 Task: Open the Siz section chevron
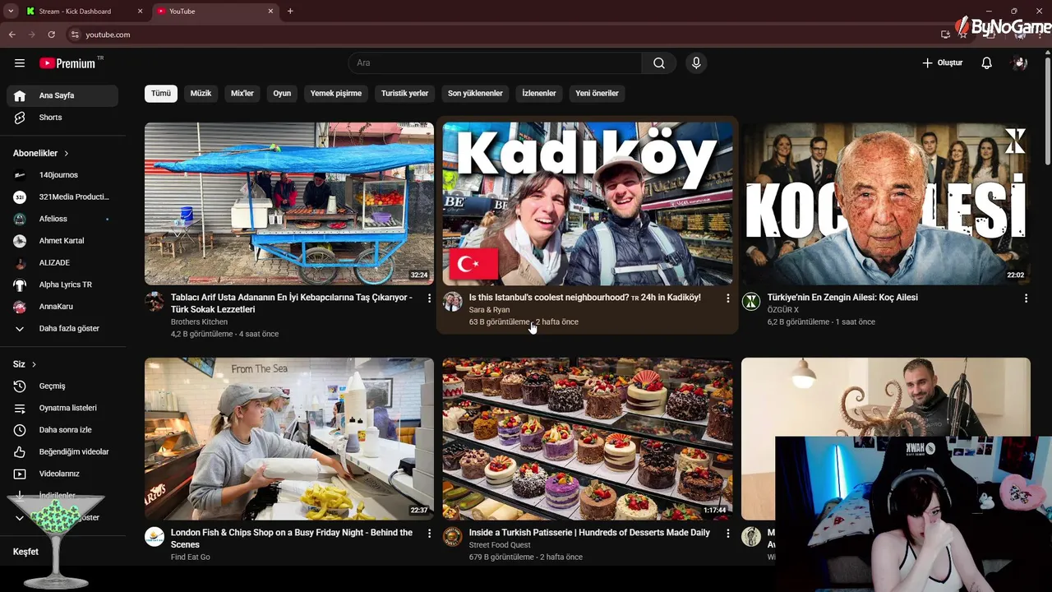coord(34,364)
